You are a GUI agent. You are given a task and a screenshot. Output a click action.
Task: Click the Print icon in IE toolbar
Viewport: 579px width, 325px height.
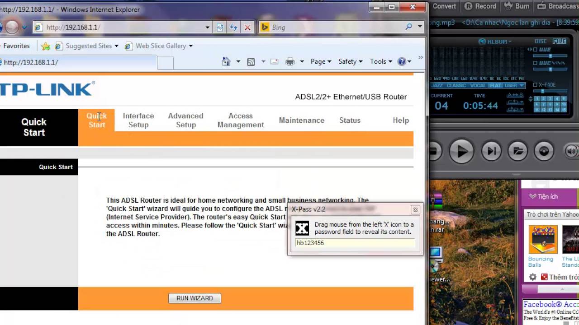[x=290, y=62]
